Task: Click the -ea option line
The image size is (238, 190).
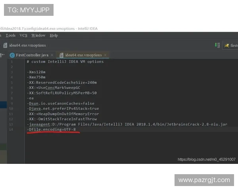Action: point(30,98)
